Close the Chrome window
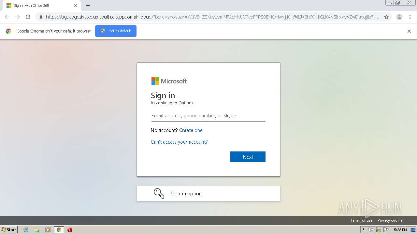This screenshot has height=234, width=417. [x=409, y=3]
